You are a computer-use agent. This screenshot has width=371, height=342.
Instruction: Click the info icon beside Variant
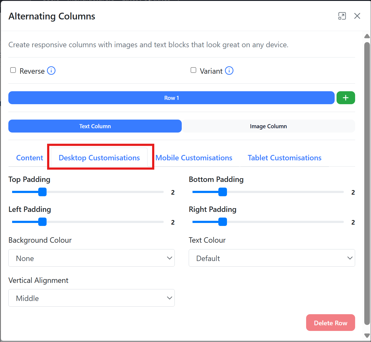(229, 71)
